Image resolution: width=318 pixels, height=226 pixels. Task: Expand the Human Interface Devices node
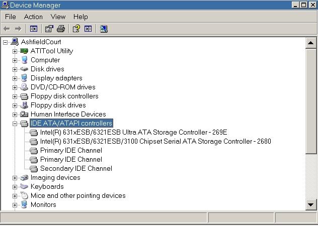(x=15, y=115)
